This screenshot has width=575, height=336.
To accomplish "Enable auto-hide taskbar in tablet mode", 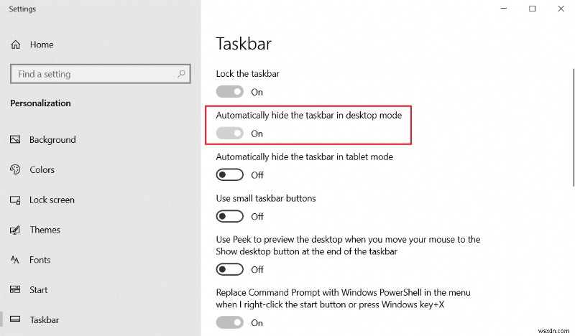I will (230, 174).
